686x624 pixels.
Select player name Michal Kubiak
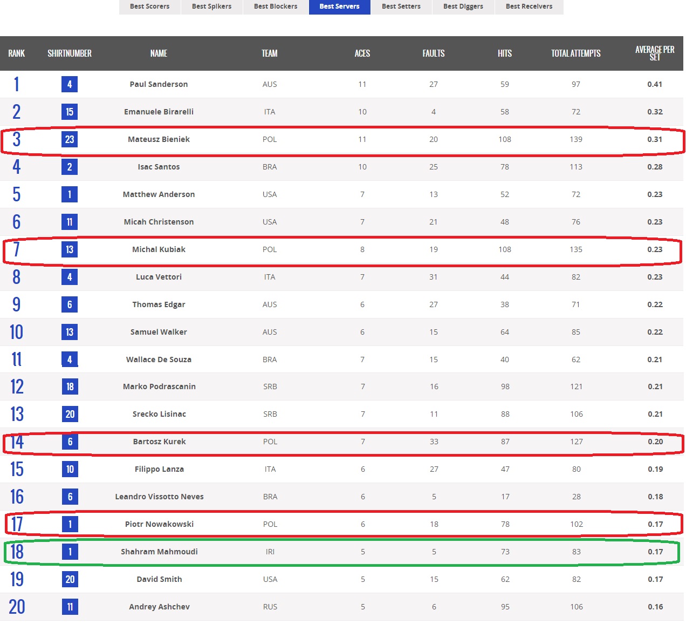[159, 249]
